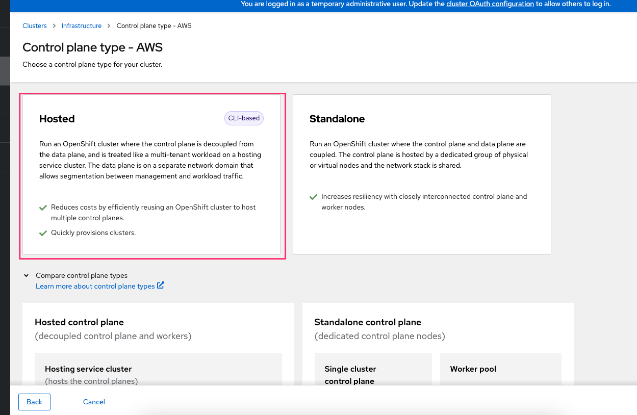Click the current breadcrumb Control plane type - AWS
Viewport: 637px width, 415px height.
tap(154, 26)
